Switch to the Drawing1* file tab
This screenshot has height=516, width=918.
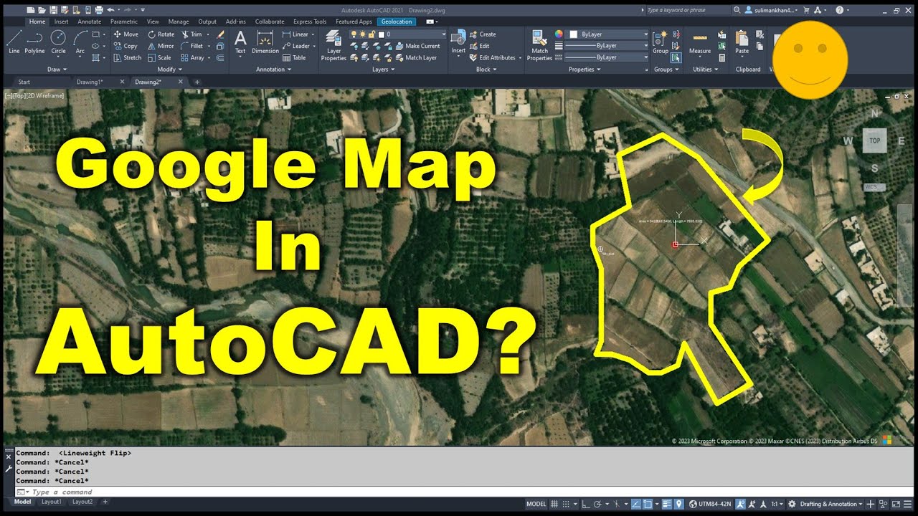[x=90, y=82]
